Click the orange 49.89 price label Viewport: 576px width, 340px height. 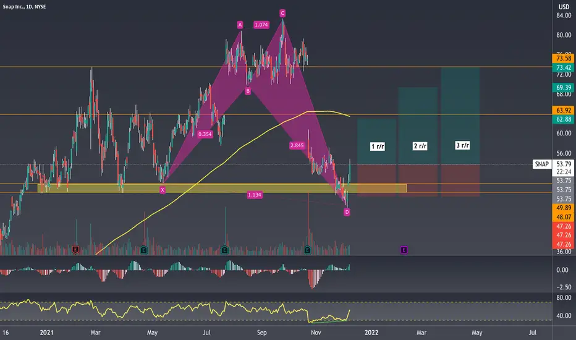pos(564,208)
